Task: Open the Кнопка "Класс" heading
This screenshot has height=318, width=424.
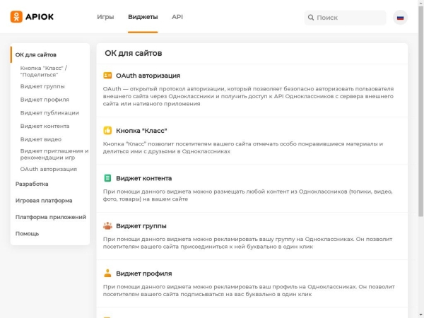Action: coord(141,131)
